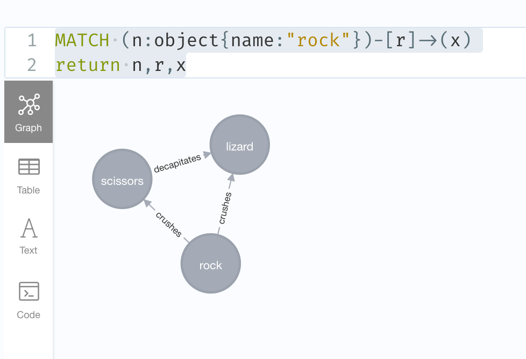Screen dimensions: 526x359
Task: Click line number 1 in editor
Action: click(31, 40)
